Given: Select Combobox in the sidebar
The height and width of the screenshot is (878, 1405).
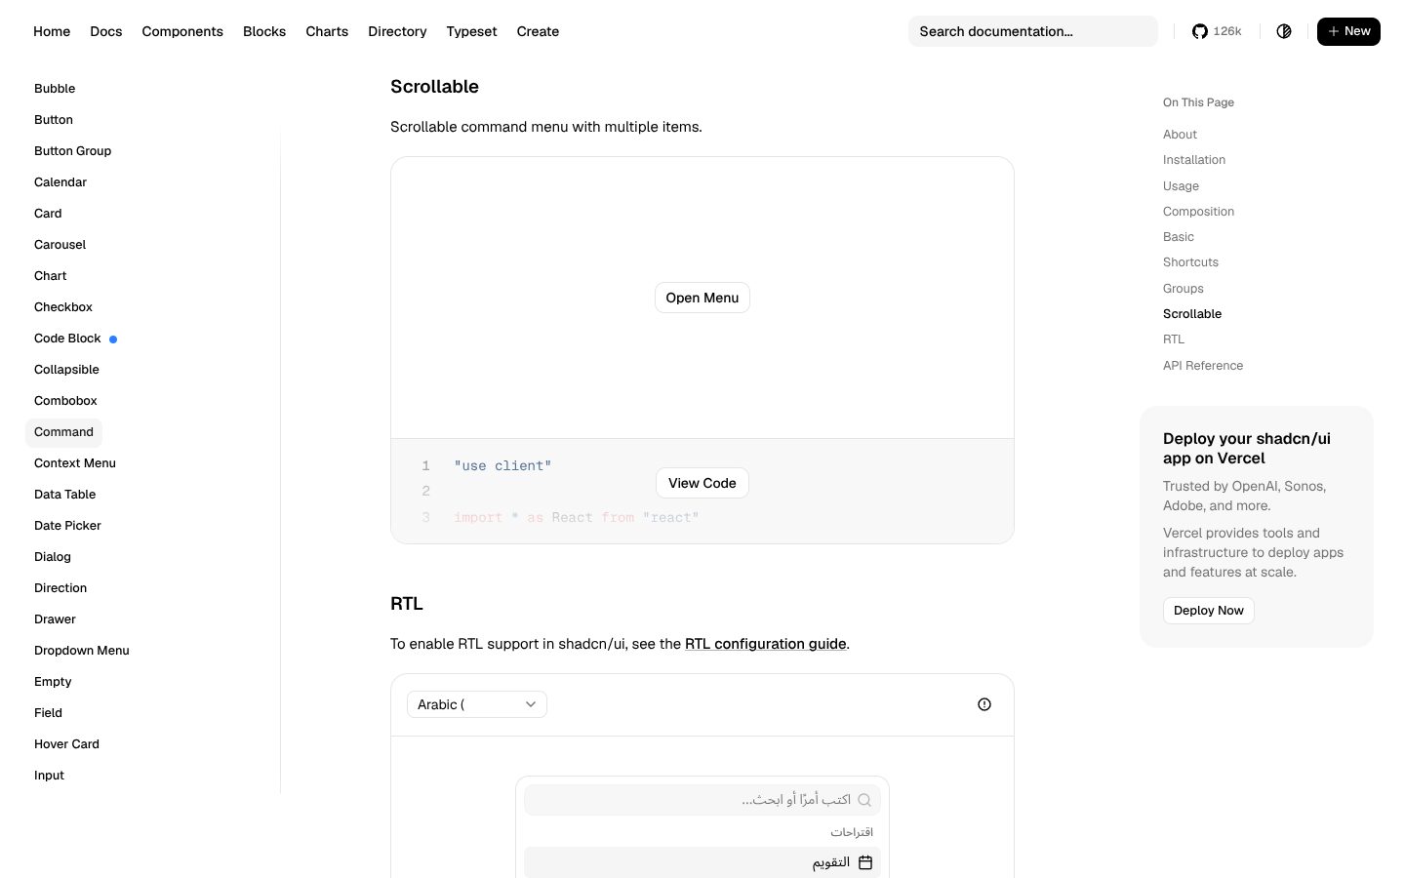Looking at the screenshot, I should 65,401.
